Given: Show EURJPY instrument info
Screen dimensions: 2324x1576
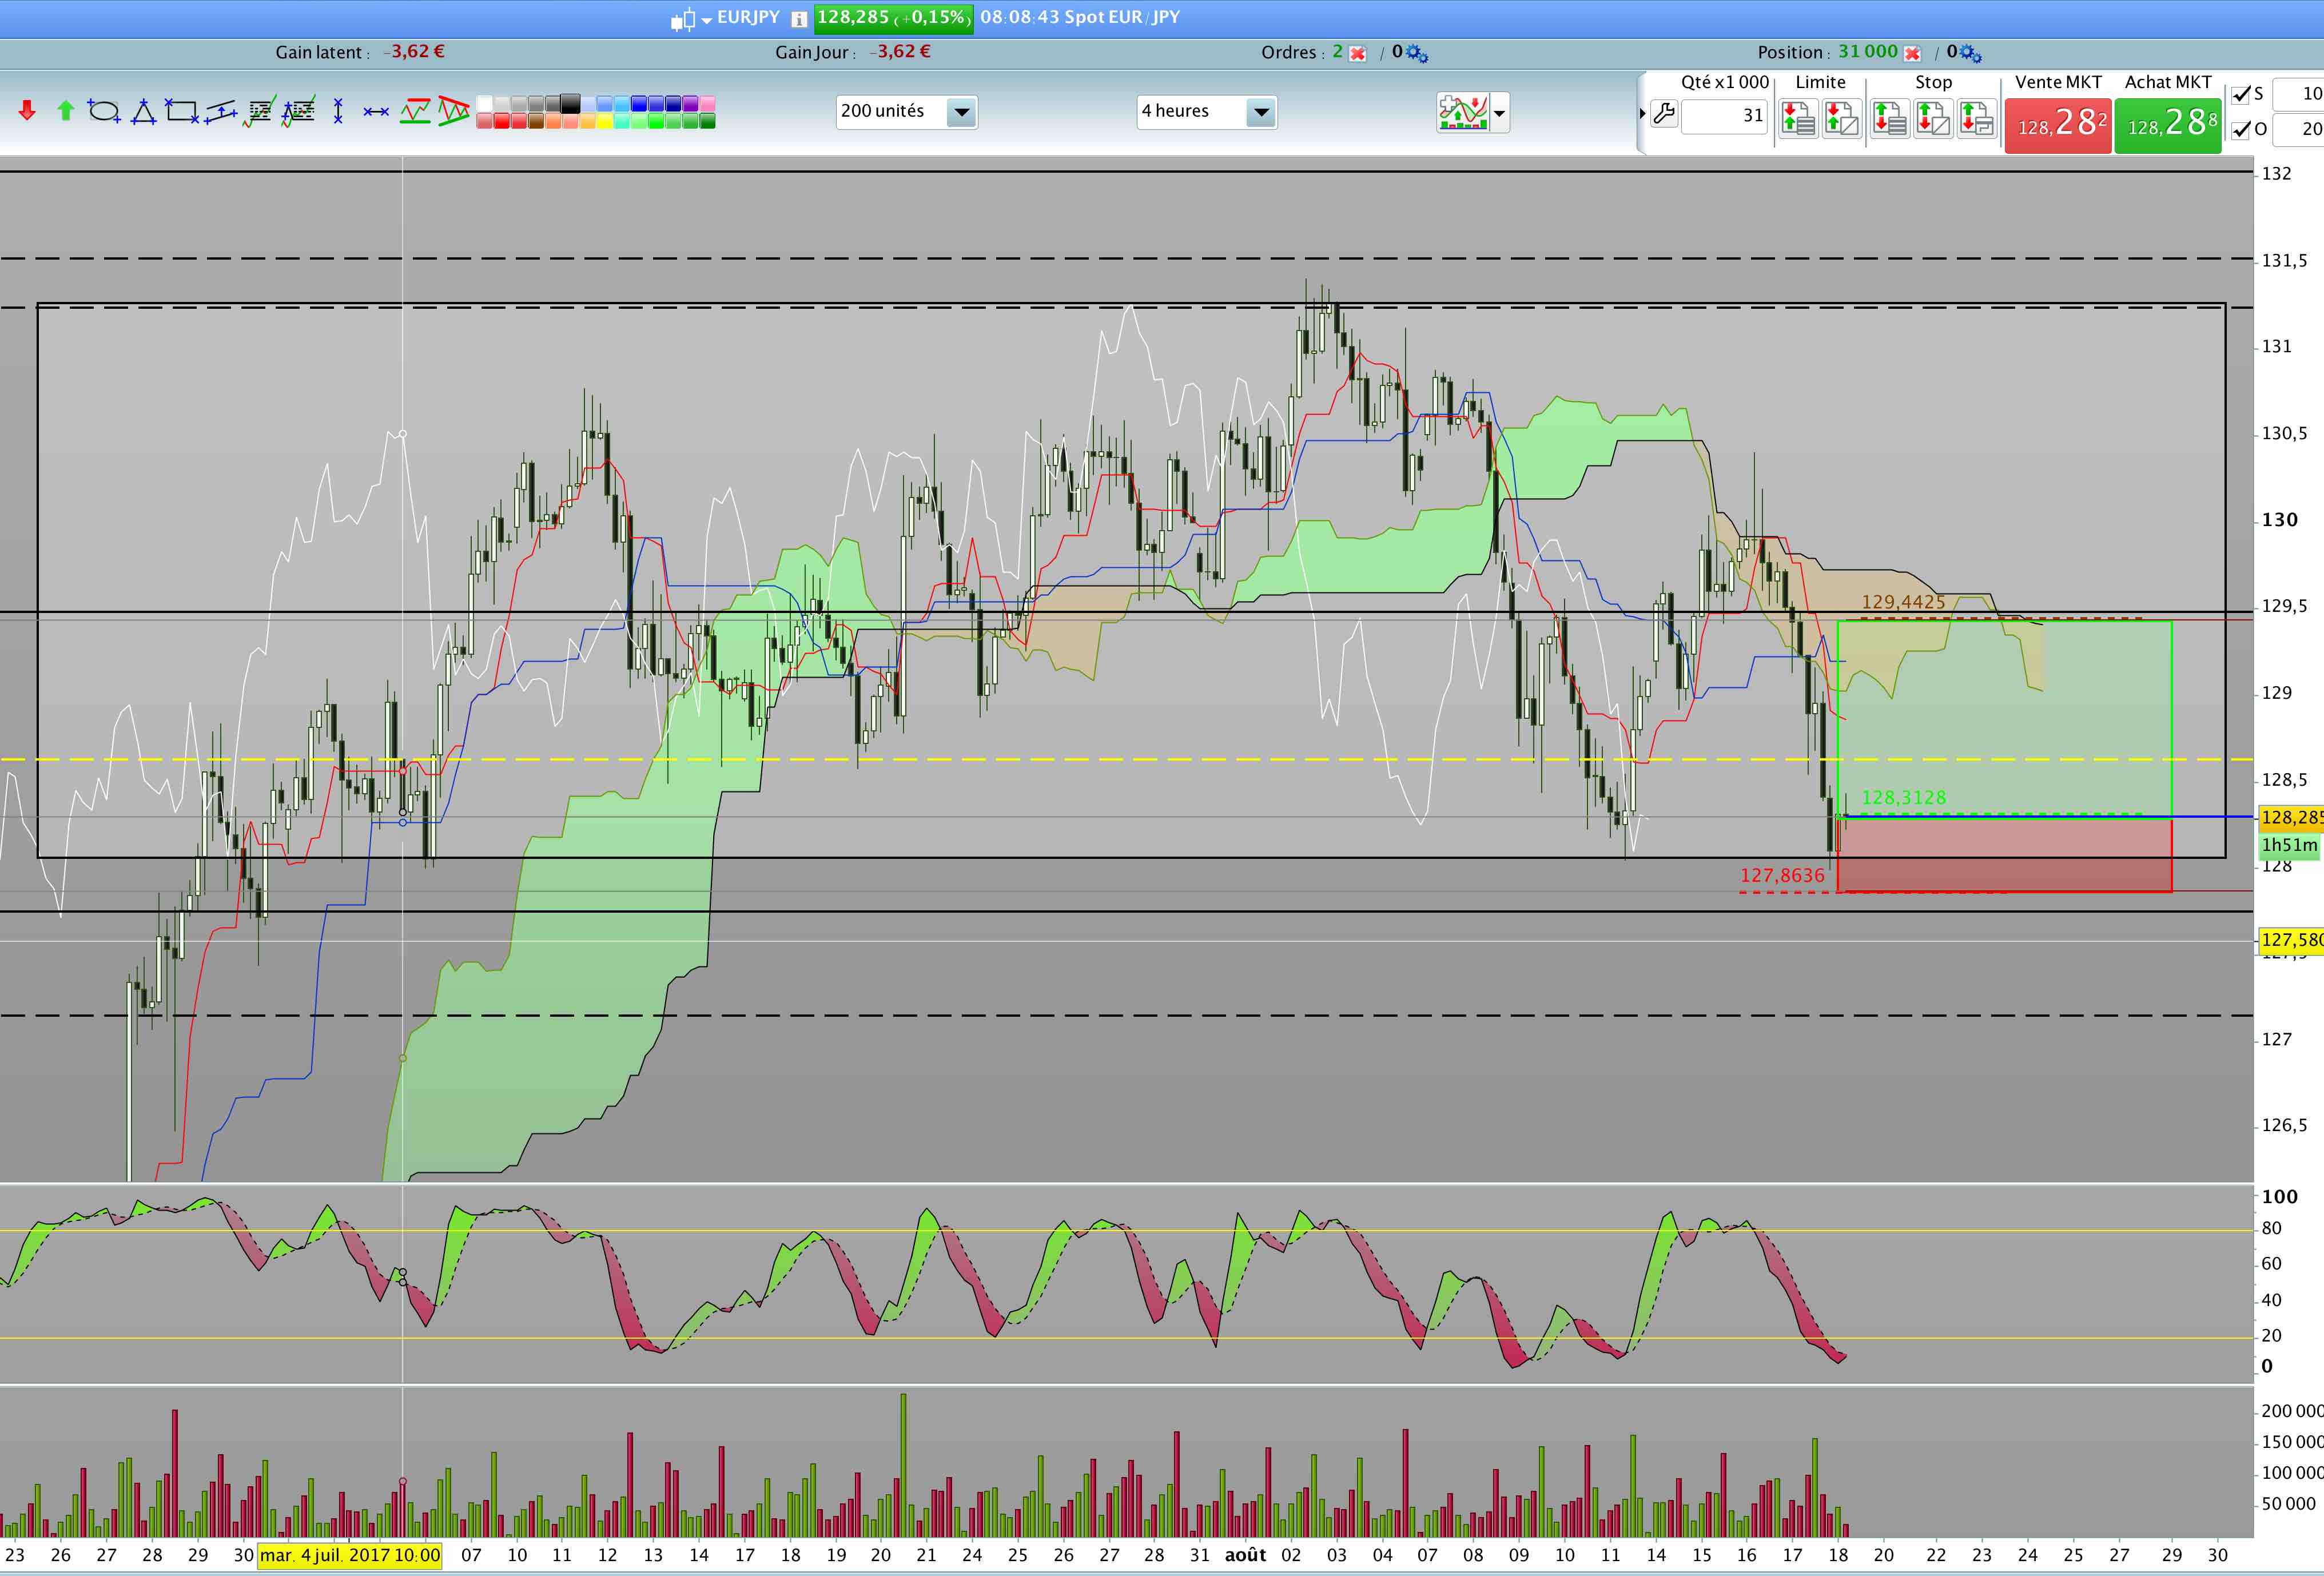Looking at the screenshot, I should pyautogui.click(x=799, y=19).
